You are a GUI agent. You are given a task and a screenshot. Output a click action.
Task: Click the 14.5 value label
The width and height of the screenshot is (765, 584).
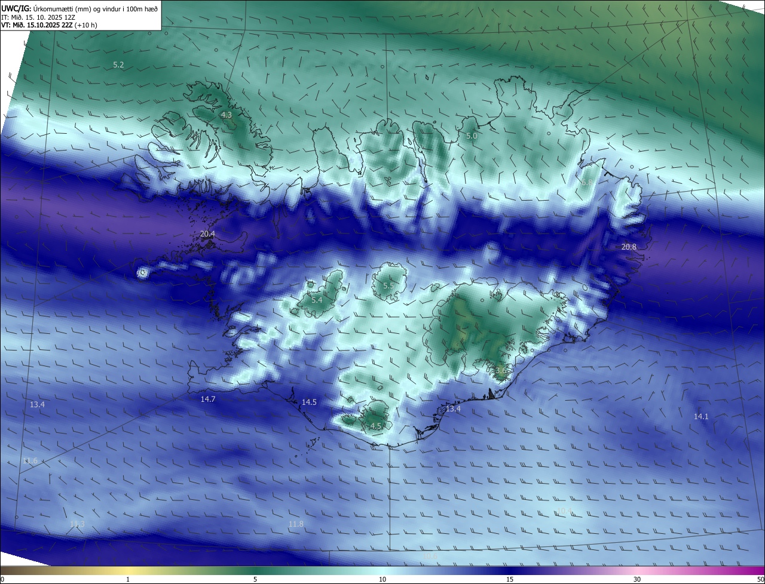[x=309, y=402]
